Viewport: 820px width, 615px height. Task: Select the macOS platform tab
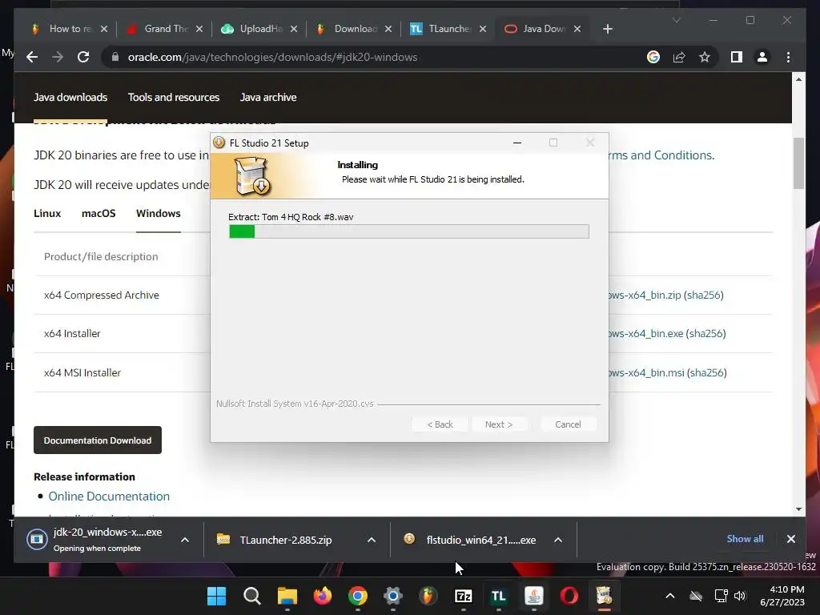coord(98,213)
